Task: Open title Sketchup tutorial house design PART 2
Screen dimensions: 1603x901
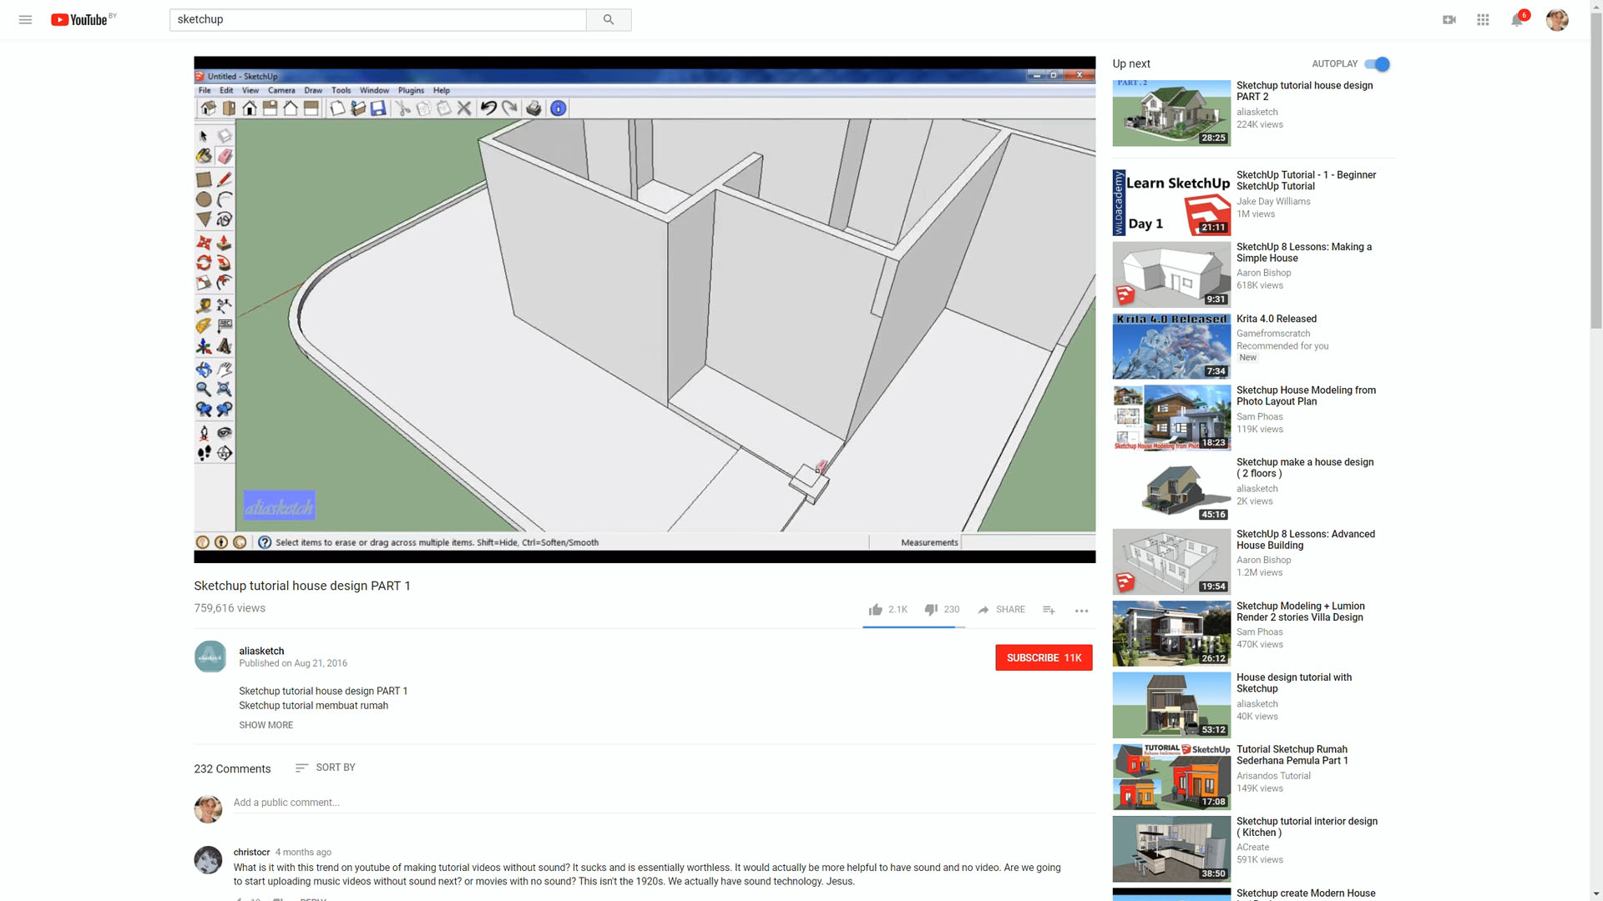Action: (x=1304, y=91)
